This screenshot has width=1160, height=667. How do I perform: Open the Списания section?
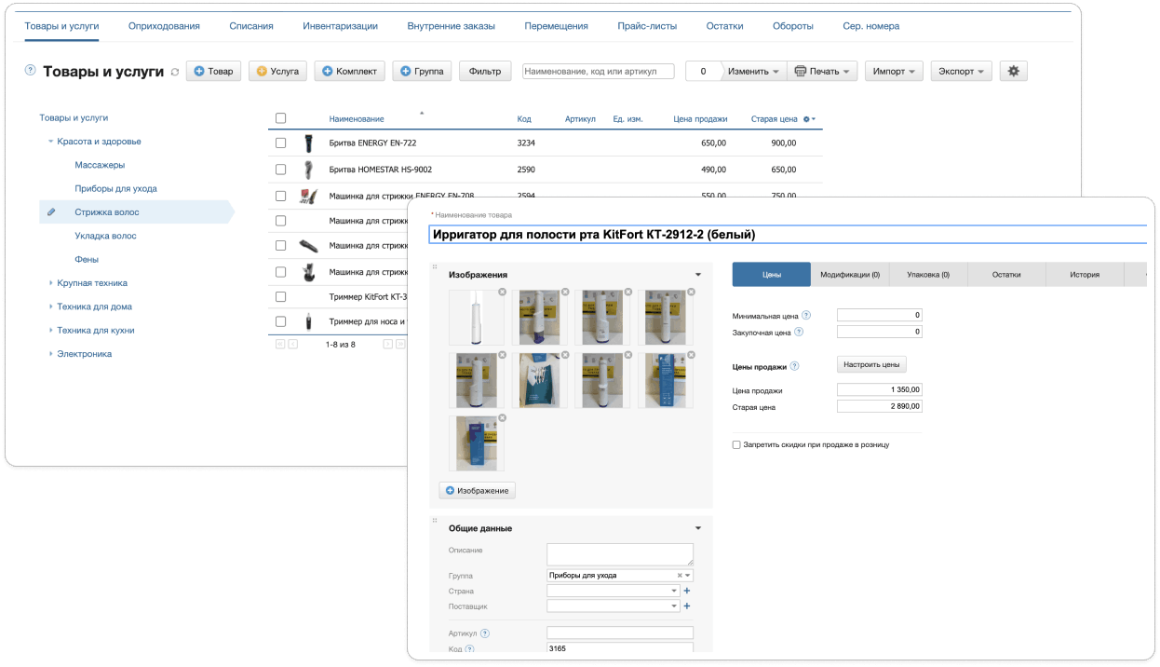coord(251,26)
